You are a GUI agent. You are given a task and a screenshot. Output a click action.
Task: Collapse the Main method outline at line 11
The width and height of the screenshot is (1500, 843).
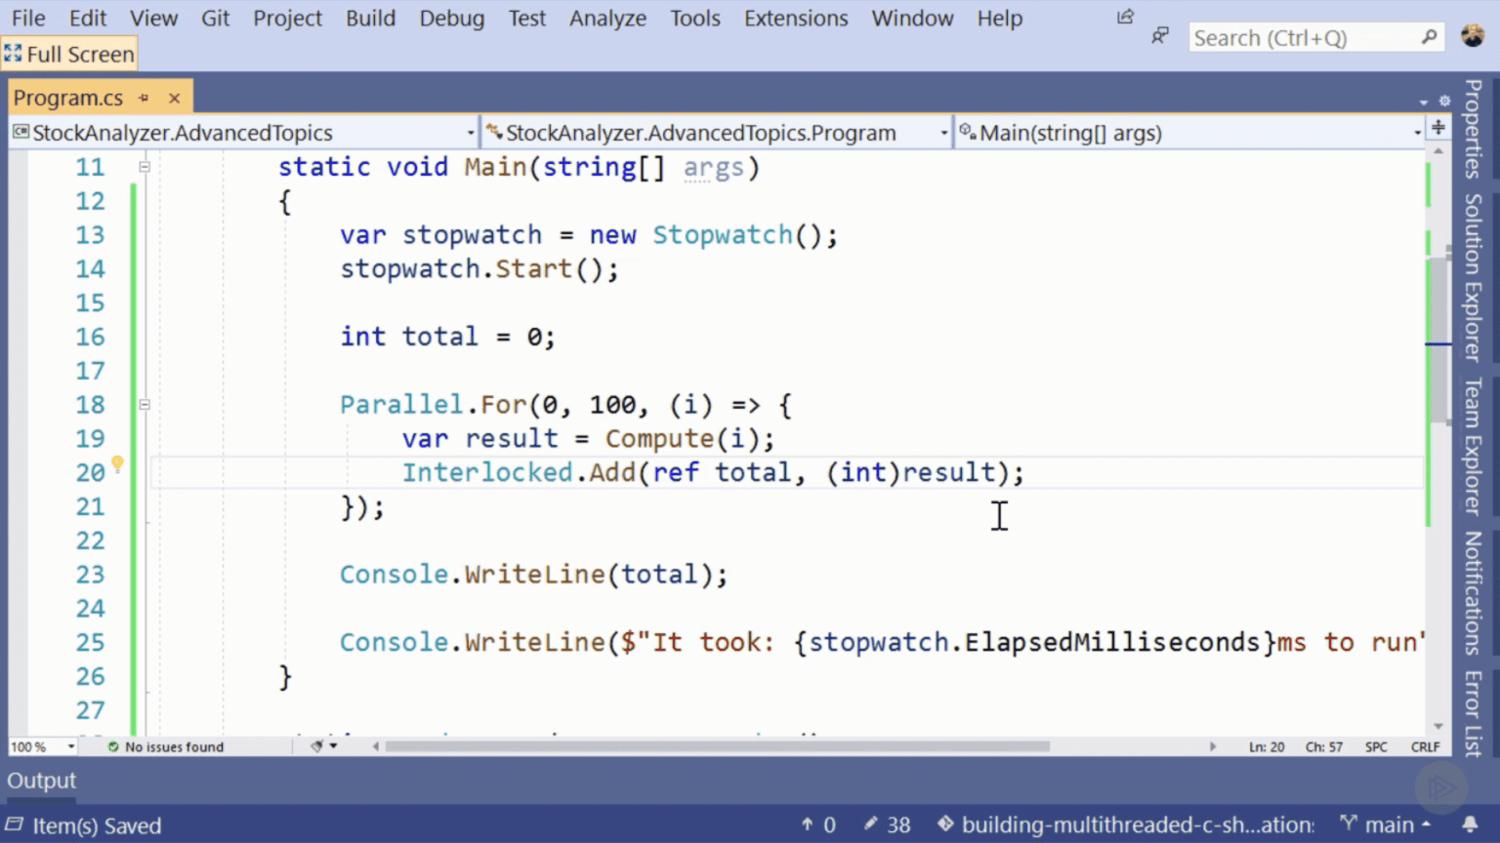coord(145,167)
